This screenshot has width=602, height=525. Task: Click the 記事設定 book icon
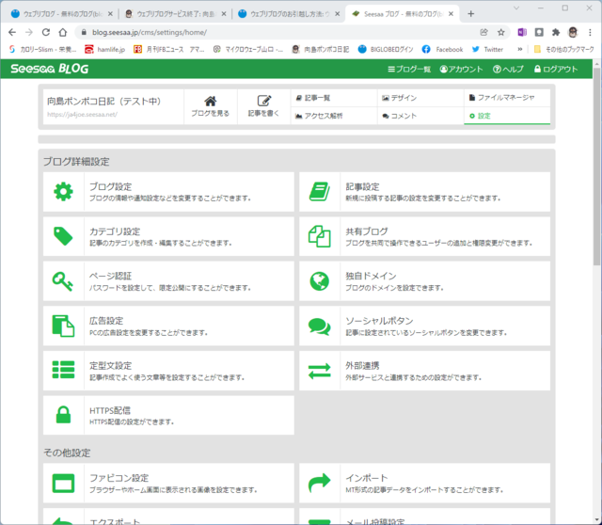320,192
